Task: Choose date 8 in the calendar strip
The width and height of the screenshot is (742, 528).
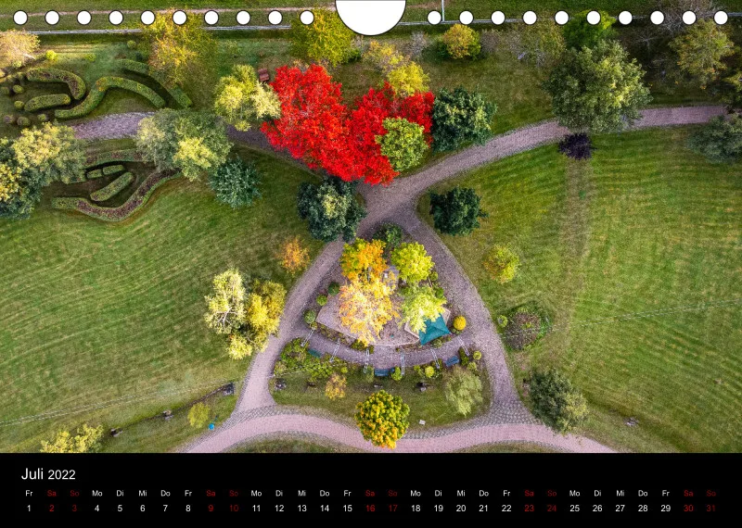Action: tap(188, 509)
